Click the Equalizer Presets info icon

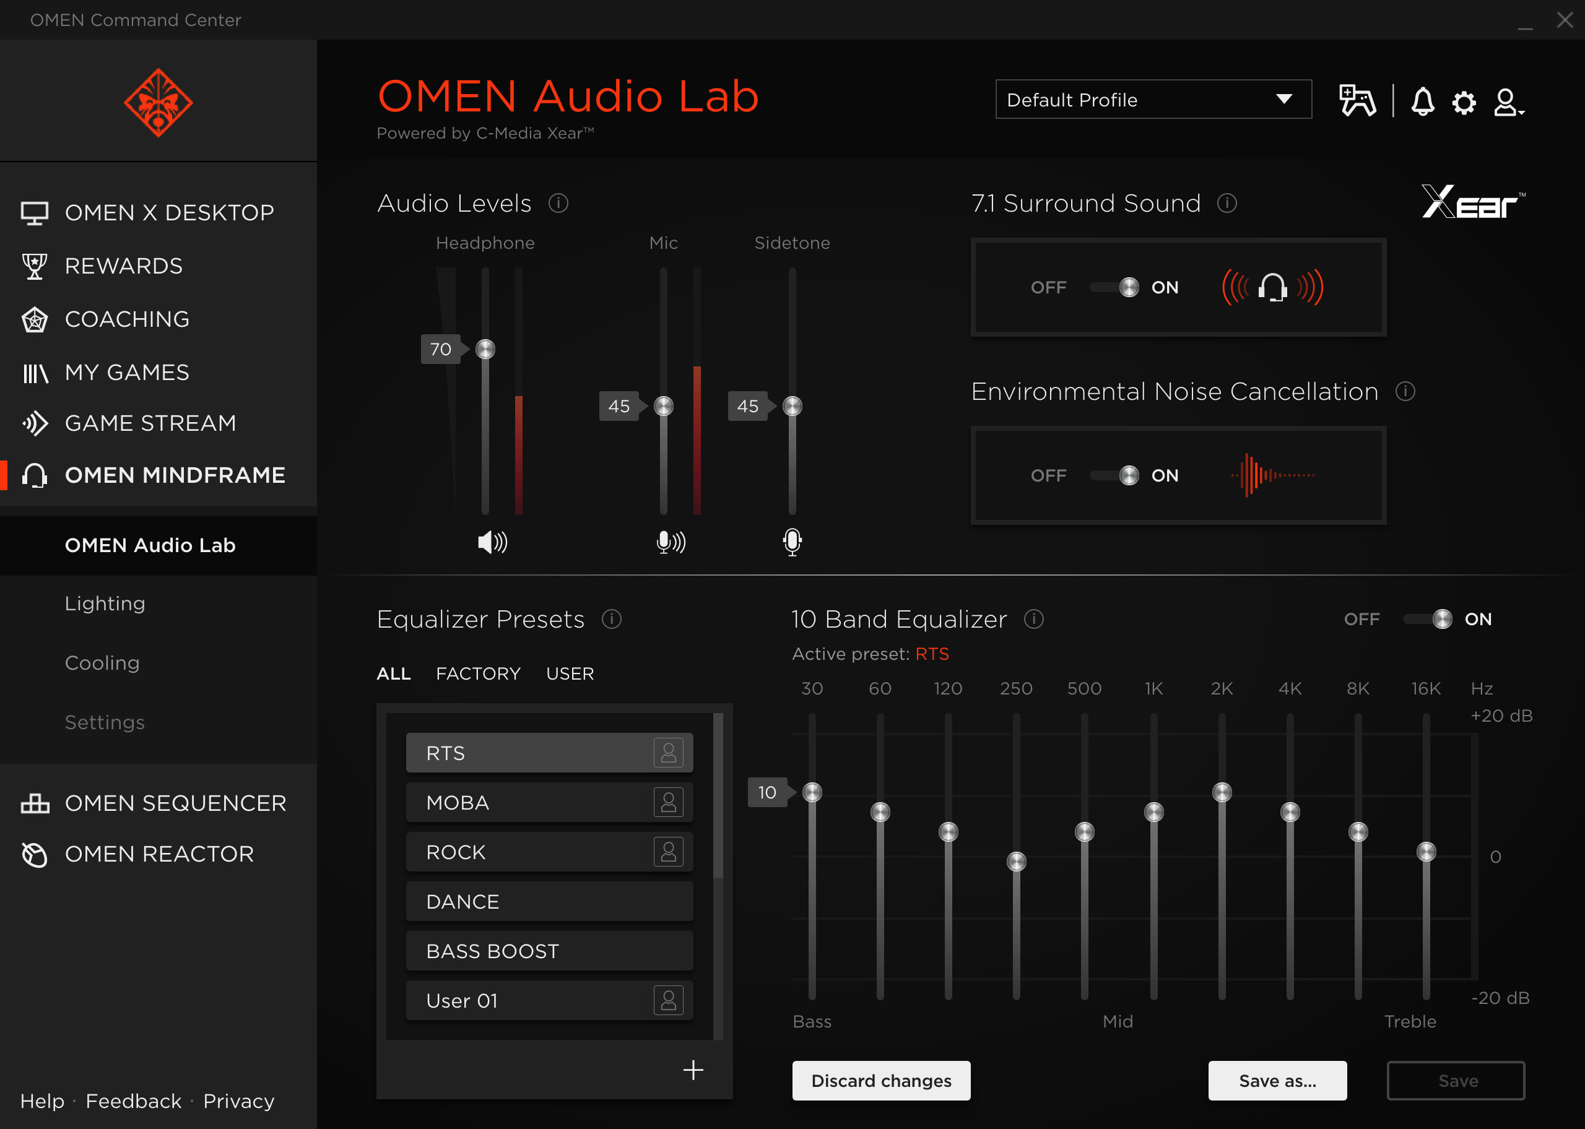pos(611,619)
